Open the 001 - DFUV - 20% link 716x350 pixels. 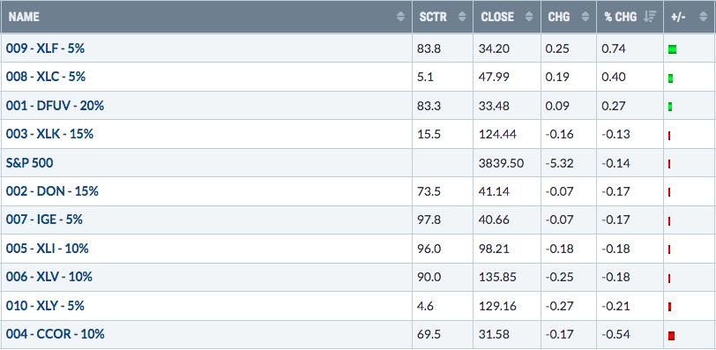(x=55, y=106)
